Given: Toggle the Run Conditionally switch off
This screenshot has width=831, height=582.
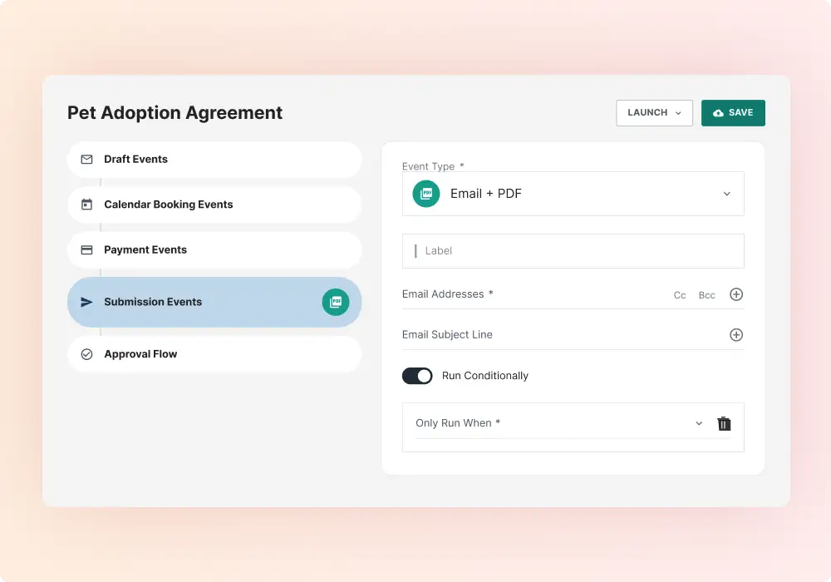Looking at the screenshot, I should (417, 376).
